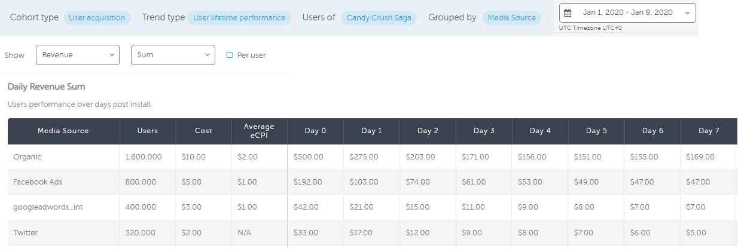
Task: Click the Jan 1 - Jan 8 date range field
Action: click(627, 13)
